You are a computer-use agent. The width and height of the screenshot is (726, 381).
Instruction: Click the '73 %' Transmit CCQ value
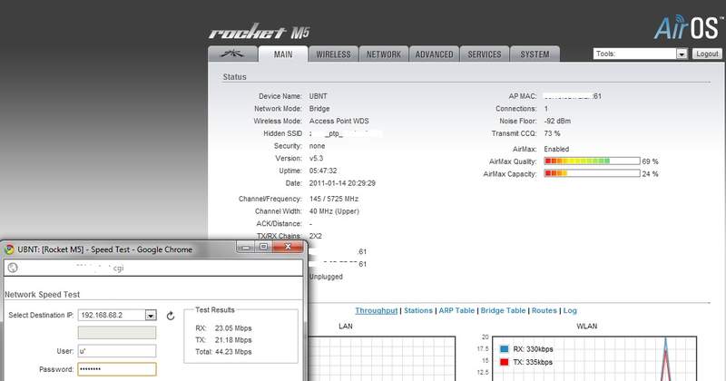coord(552,133)
